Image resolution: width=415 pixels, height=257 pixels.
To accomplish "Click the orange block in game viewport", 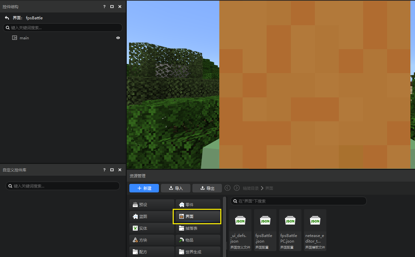I will coord(315,85).
